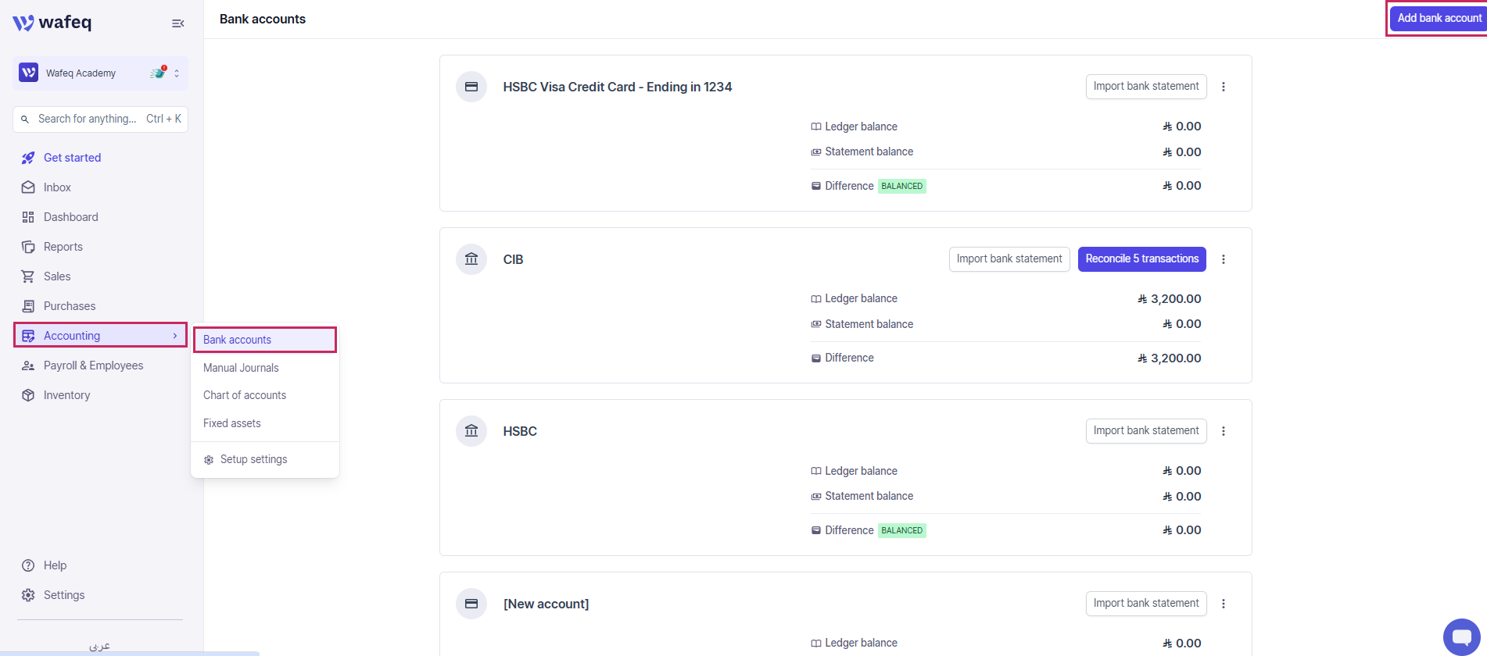The image size is (1487, 656).
Task: Click the Inbox envelope icon
Action: [x=28, y=187]
